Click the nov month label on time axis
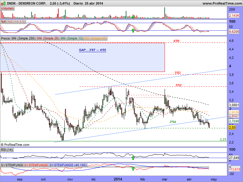 (70, 179)
